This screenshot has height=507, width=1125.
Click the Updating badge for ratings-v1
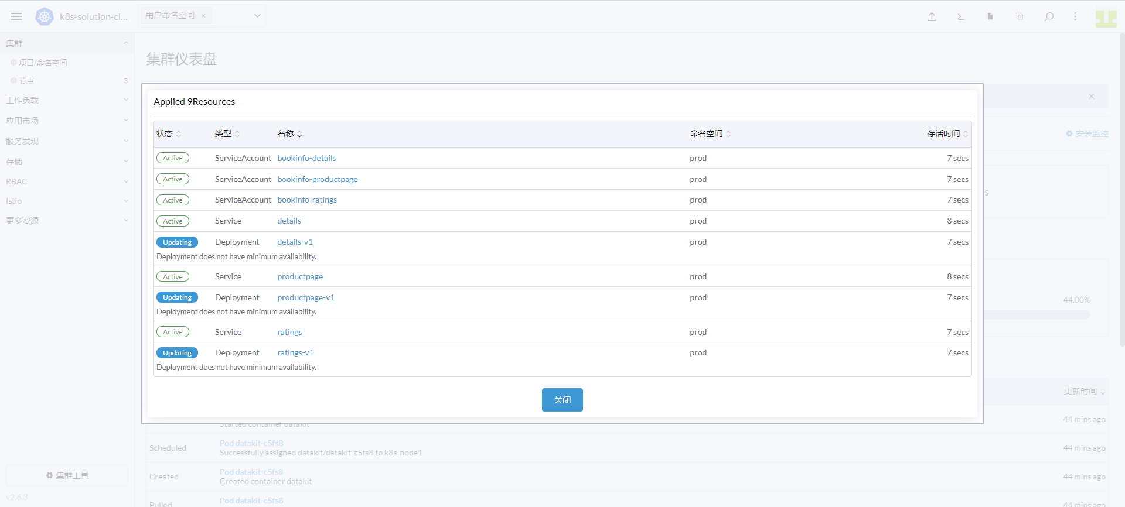(x=178, y=353)
